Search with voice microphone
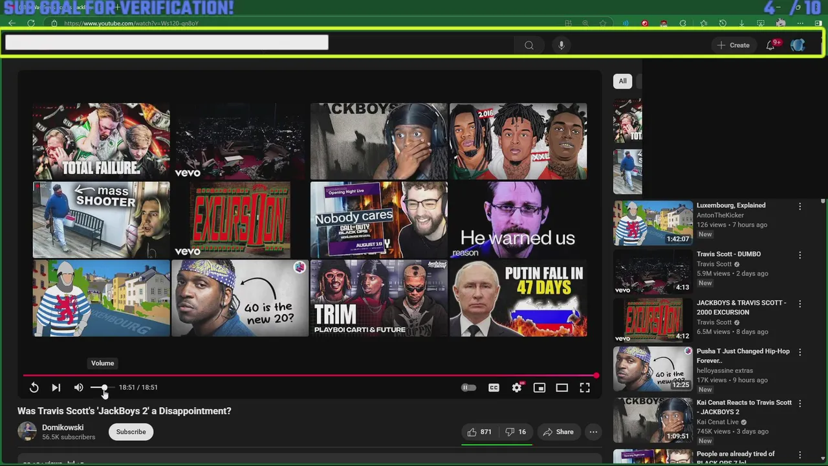This screenshot has width=828, height=466. [x=561, y=45]
